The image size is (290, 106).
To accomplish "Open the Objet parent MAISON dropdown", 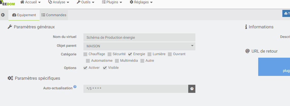I will [139, 46].
